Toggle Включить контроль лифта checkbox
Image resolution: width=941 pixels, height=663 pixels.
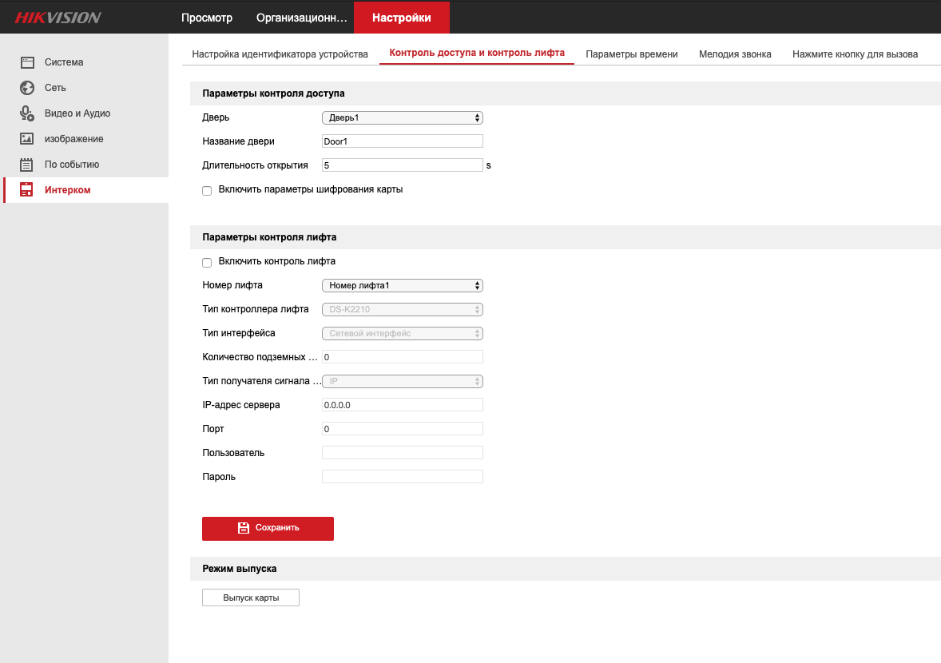click(x=207, y=262)
